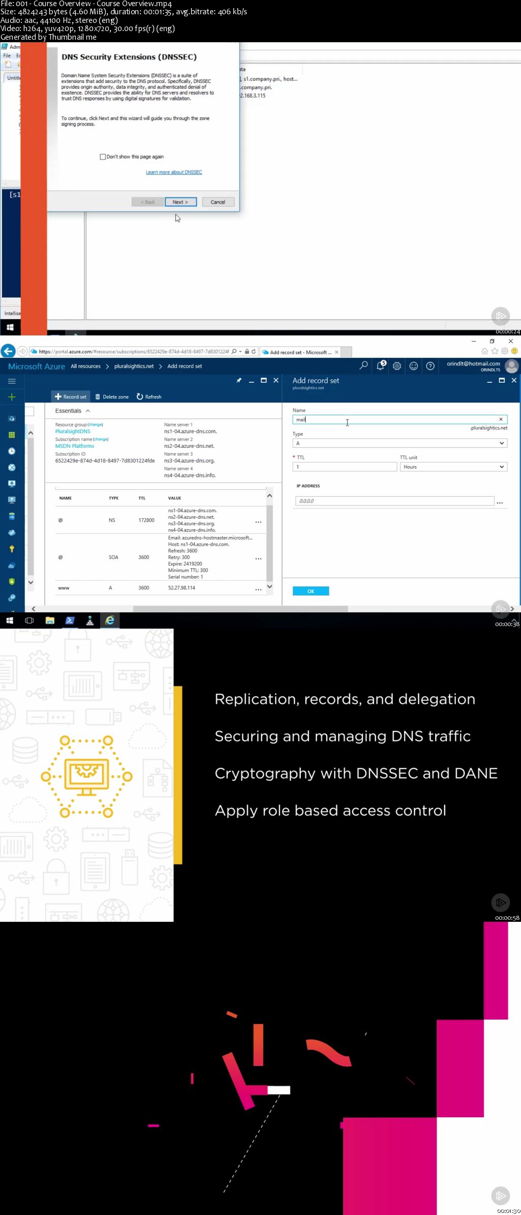Open the cube Resource groups sidebar icon
The width and height of the screenshot is (521, 1215).
pyautogui.click(x=12, y=418)
